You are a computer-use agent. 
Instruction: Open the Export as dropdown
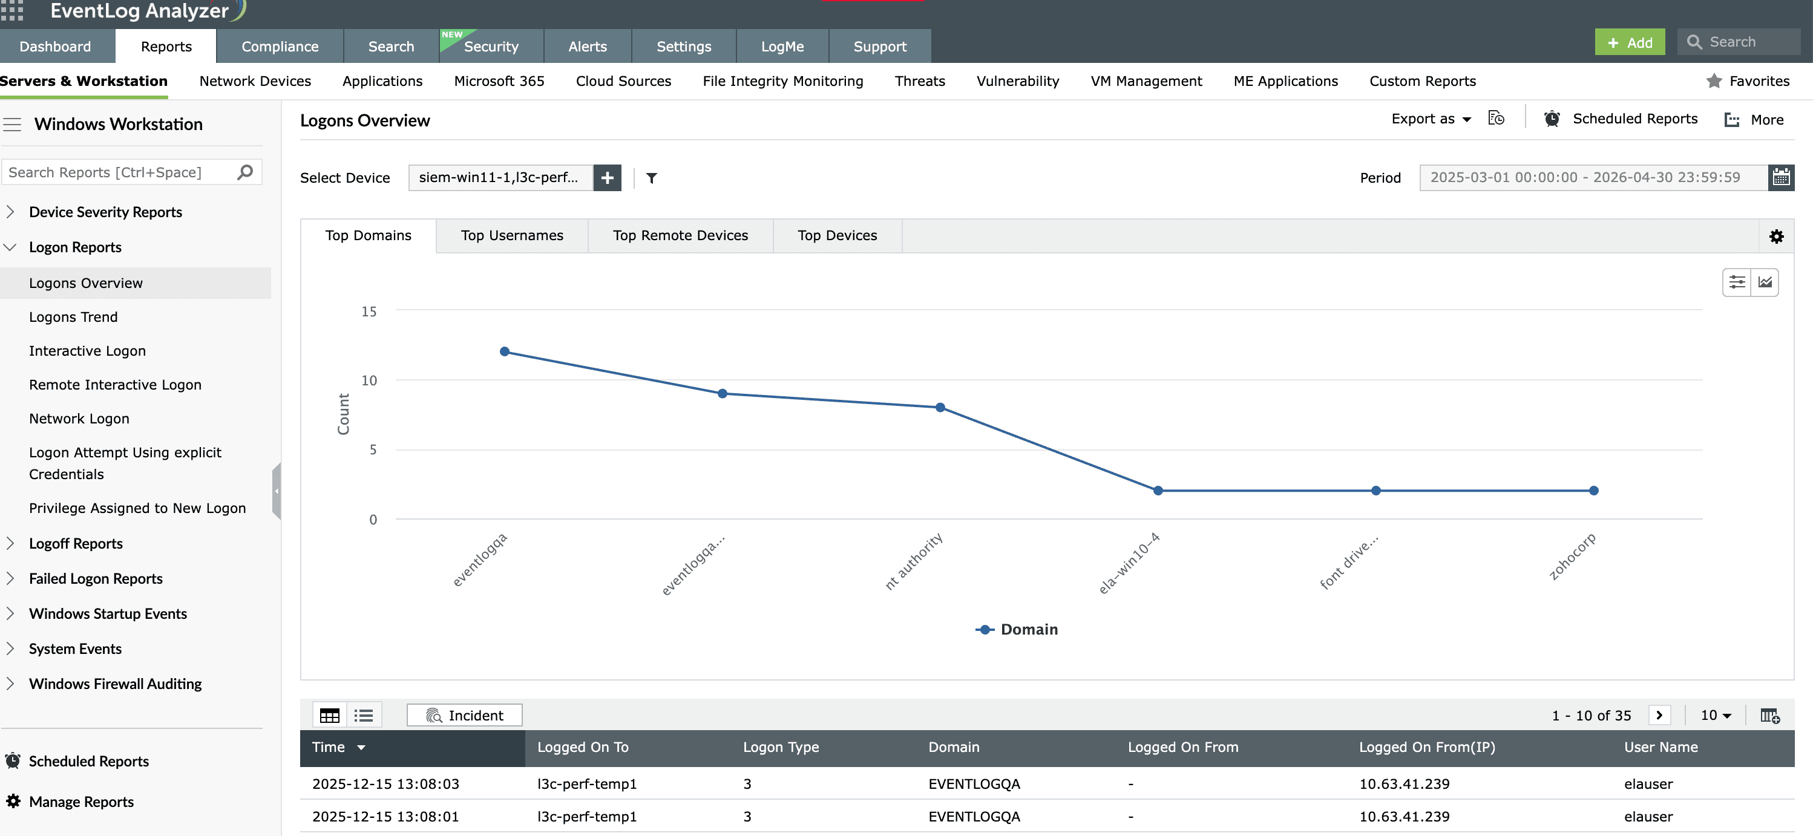tap(1432, 119)
